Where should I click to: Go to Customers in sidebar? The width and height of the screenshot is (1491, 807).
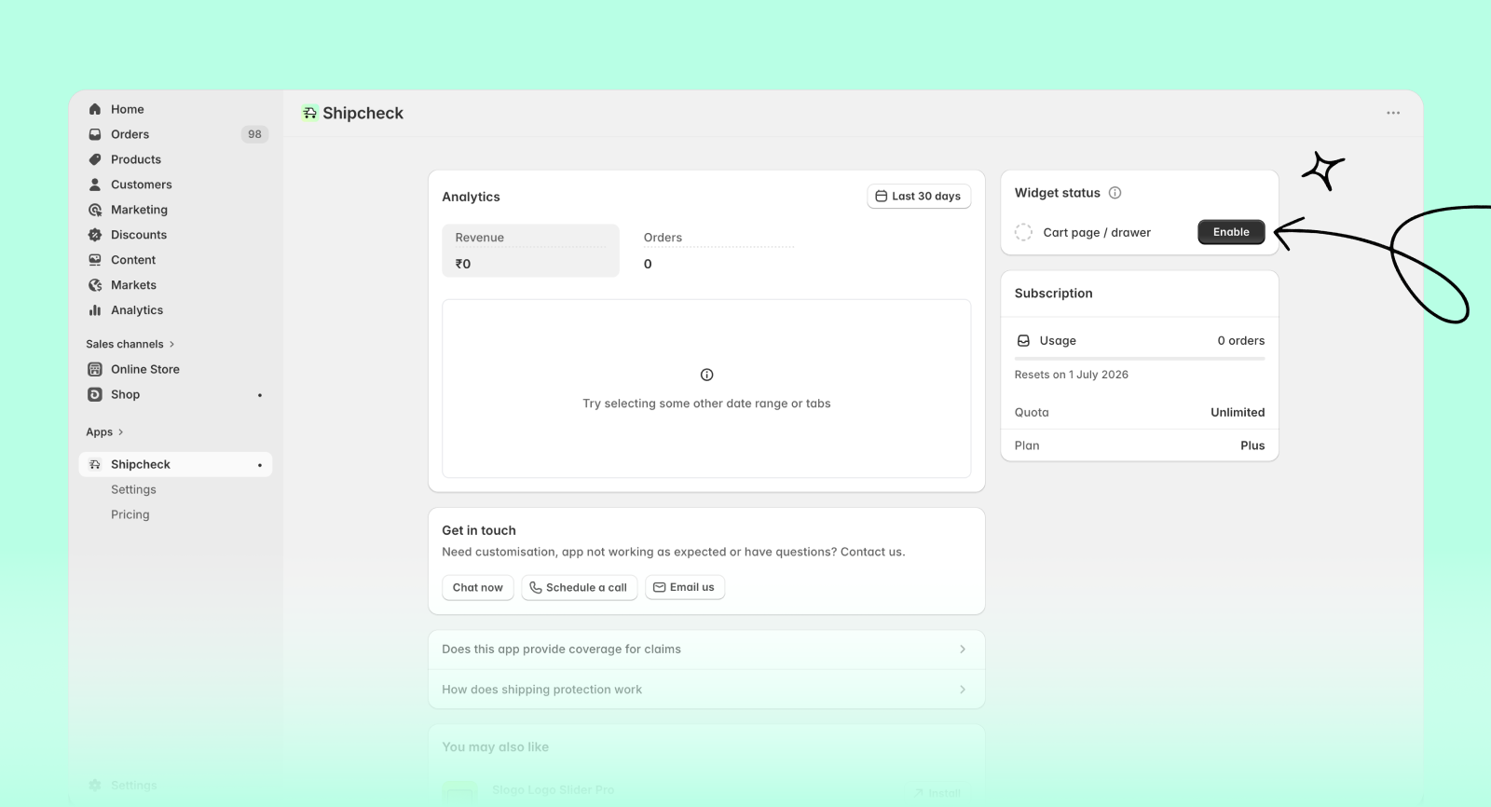coord(175,185)
